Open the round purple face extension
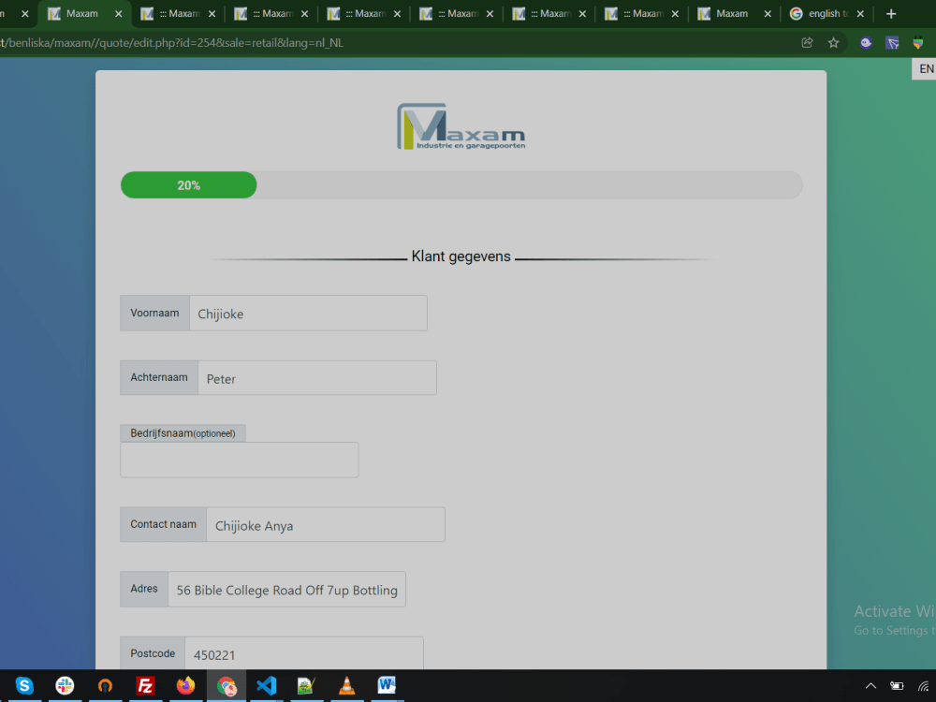Image resolution: width=936 pixels, height=702 pixels. (866, 43)
